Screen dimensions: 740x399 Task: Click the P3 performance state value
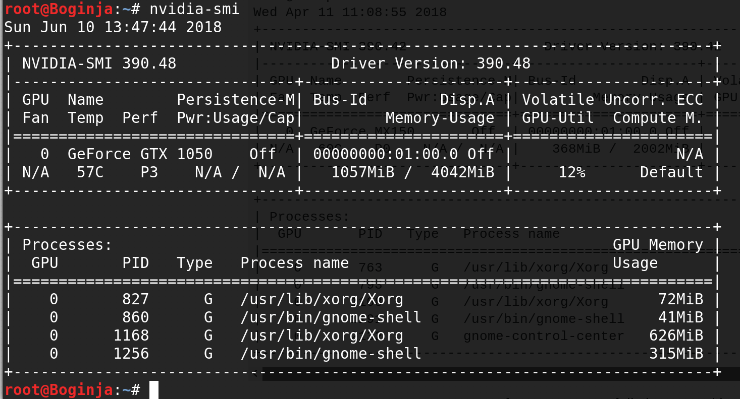149,172
